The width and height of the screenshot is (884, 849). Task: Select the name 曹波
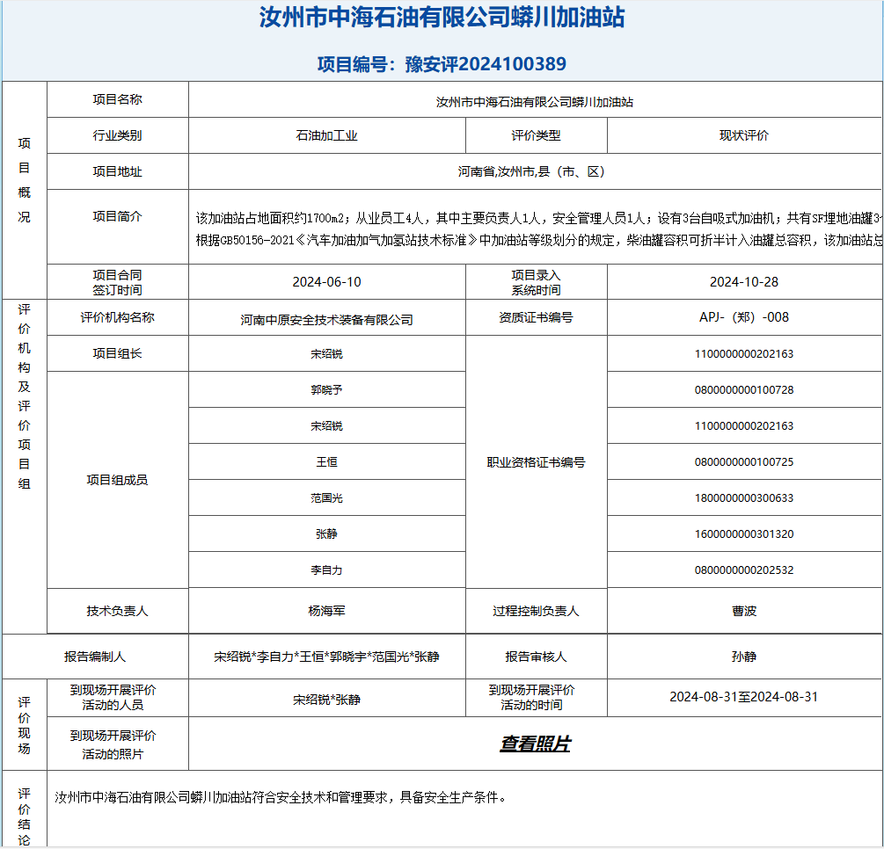[744, 611]
